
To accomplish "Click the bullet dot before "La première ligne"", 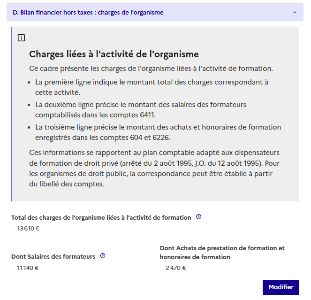I will pyautogui.click(x=30, y=82).
